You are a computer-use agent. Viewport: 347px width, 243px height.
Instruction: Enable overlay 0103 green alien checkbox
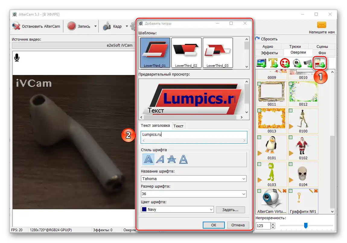(259, 164)
